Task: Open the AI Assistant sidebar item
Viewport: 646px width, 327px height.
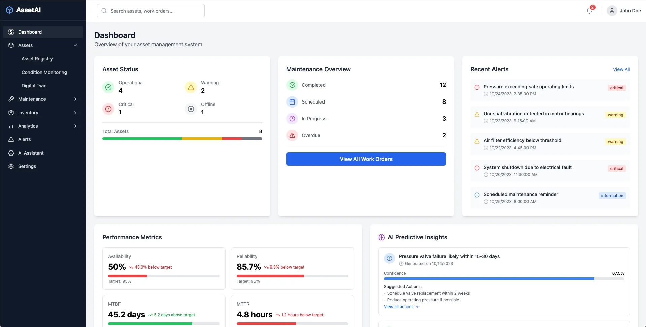Action: [x=43, y=153]
